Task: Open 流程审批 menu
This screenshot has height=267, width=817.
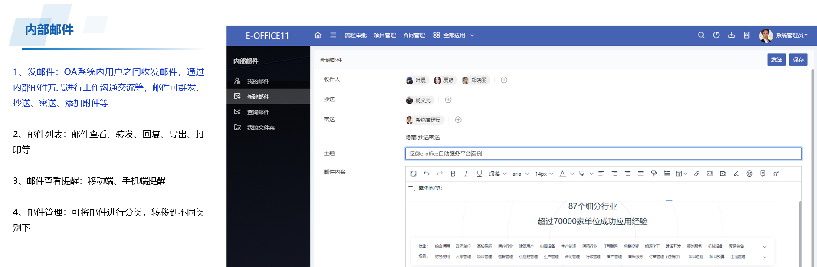Action: click(x=355, y=35)
